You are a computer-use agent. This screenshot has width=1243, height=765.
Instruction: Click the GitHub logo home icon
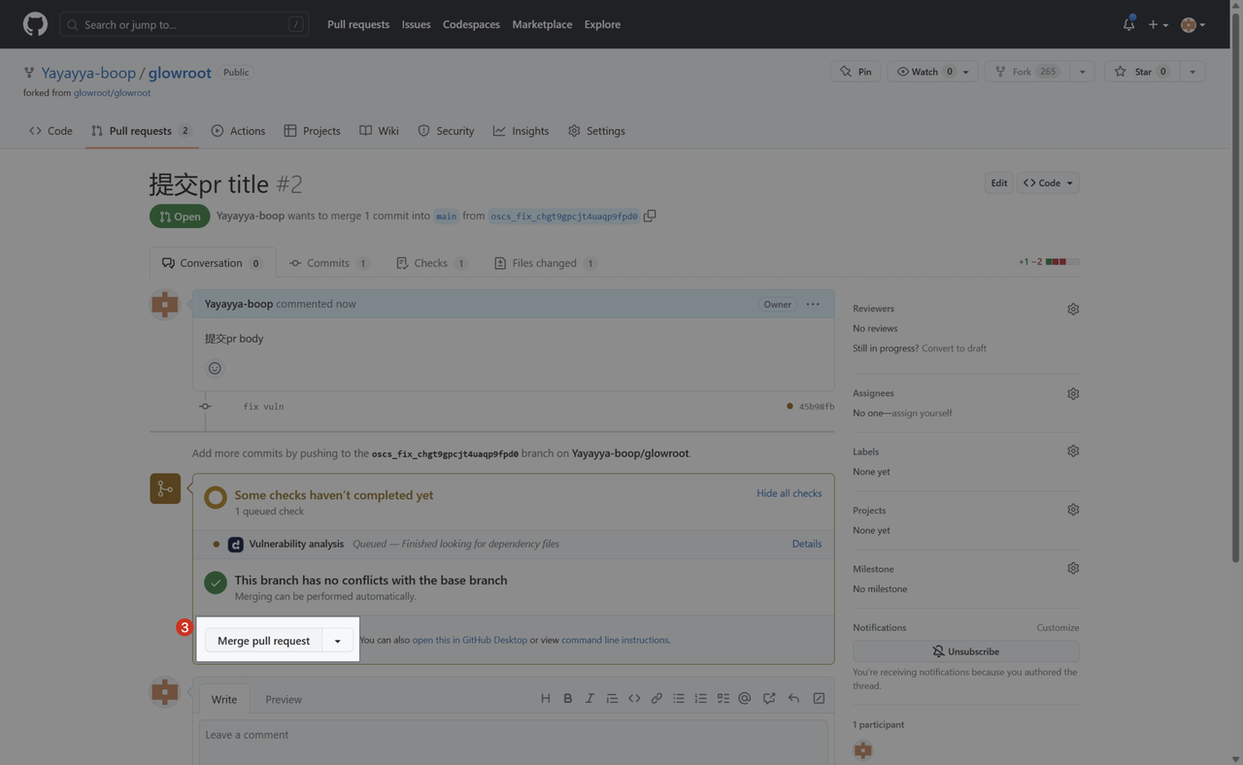coord(35,24)
